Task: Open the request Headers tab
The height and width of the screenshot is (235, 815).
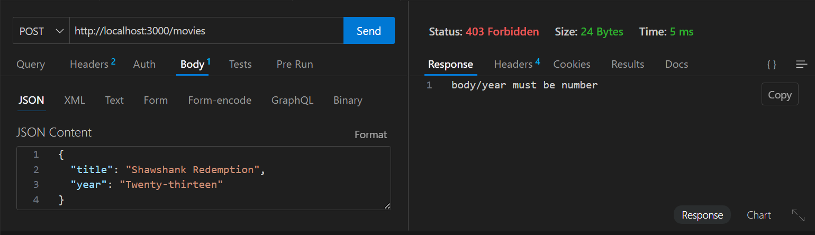Action: [93, 64]
